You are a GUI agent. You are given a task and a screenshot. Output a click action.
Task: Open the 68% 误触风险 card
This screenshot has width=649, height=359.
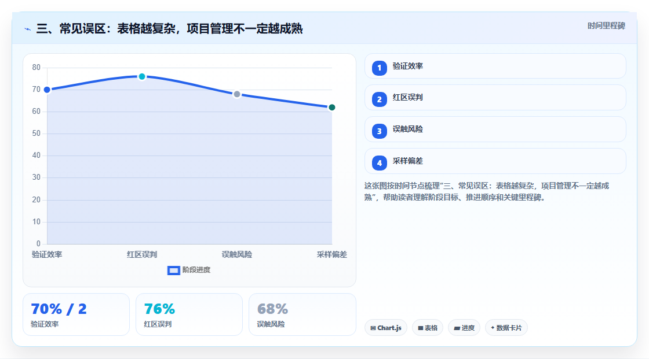302,314
